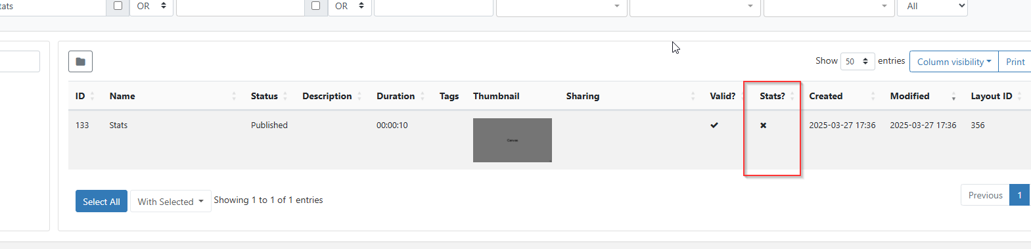Open the first empty select filter

coord(562,7)
